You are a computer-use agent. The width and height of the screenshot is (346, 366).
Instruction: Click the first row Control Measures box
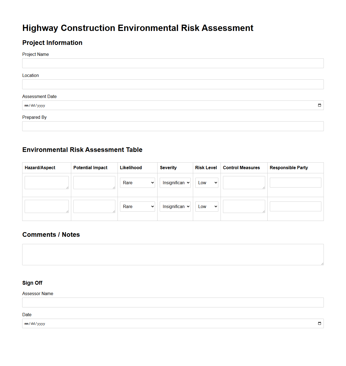click(244, 183)
